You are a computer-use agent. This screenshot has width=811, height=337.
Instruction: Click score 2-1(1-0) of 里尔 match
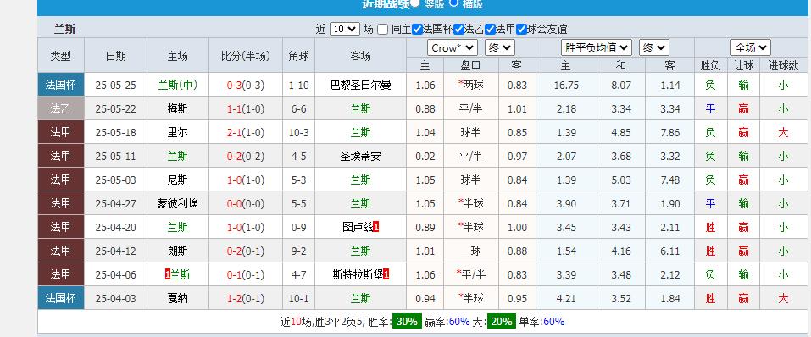tap(246, 132)
